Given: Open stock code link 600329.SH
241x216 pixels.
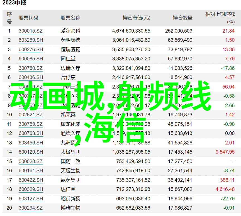Looking at the screenshot, I should coord(31,189).
